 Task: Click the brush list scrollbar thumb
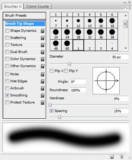coord(126,24)
